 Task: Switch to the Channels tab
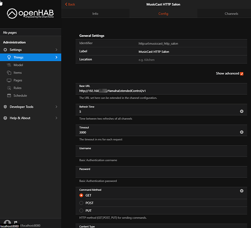pos(231,14)
